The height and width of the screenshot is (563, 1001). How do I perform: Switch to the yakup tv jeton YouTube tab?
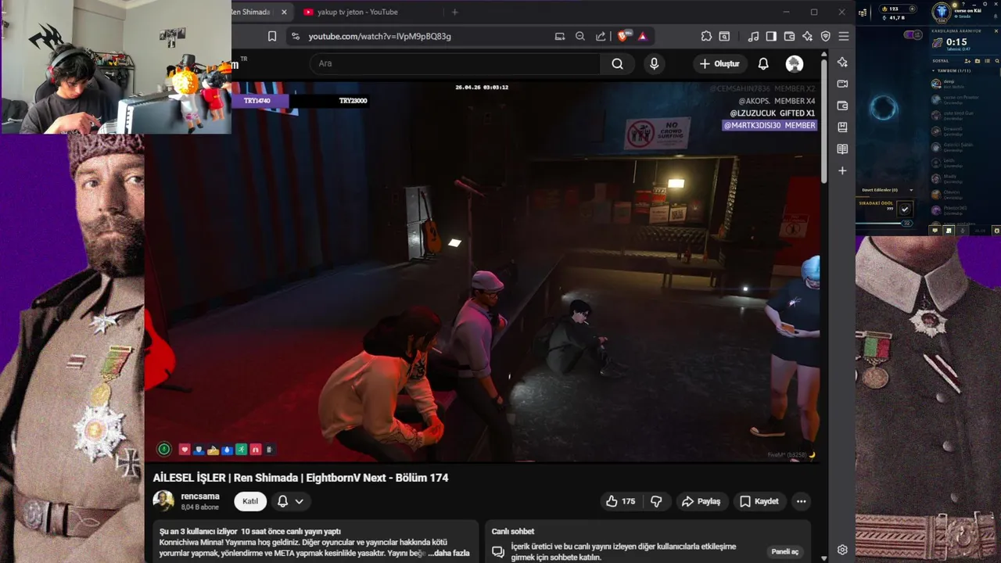click(359, 12)
